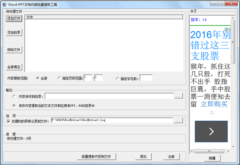This screenshot has height=165, width=240.
Task: Hide the about panel with 隐藏
Action: pos(212,158)
